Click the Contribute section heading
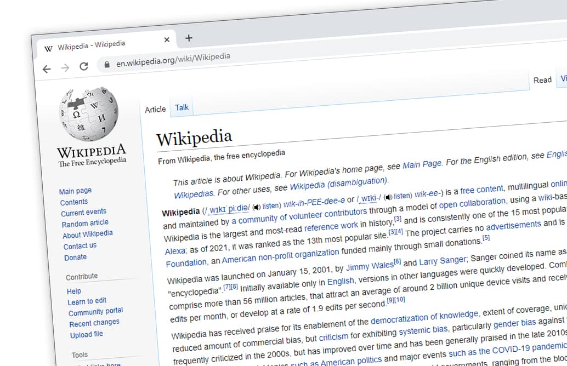 [x=82, y=276]
